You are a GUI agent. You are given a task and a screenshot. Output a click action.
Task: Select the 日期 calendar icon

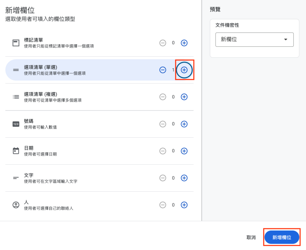tap(16, 151)
